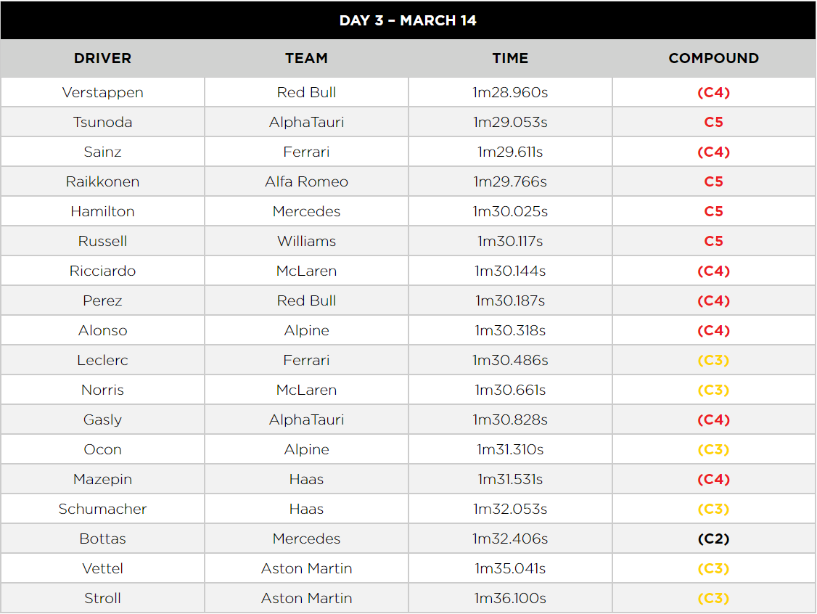Click Vettel's Aston Martin team cell
This screenshot has width=817, height=614.
click(306, 568)
